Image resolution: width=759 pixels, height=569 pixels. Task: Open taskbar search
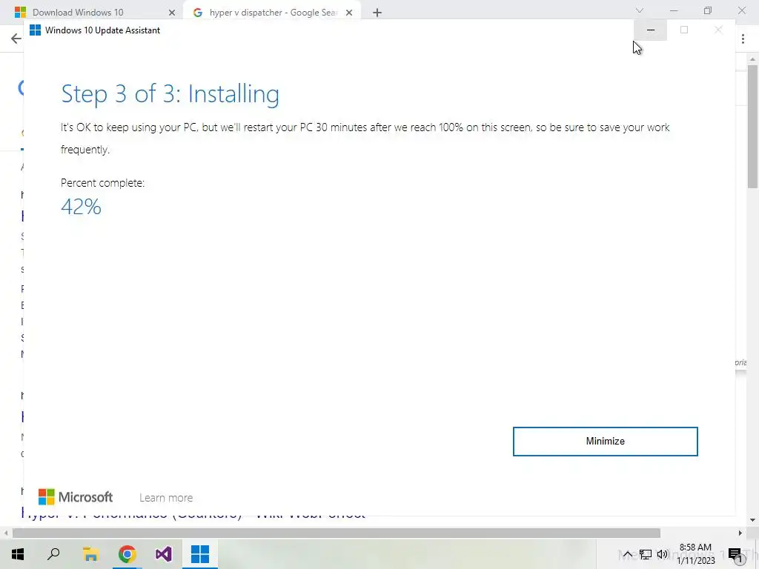tap(53, 554)
